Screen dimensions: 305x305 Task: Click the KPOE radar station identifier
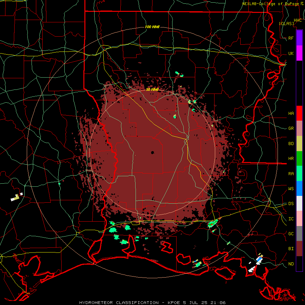tap(174, 303)
